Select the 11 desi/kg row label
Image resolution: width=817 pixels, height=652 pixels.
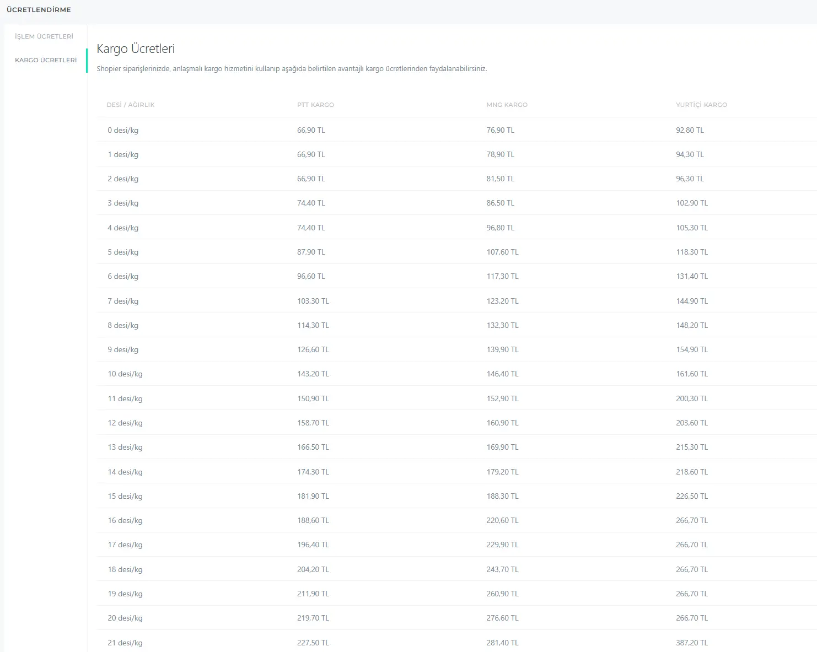pos(125,399)
